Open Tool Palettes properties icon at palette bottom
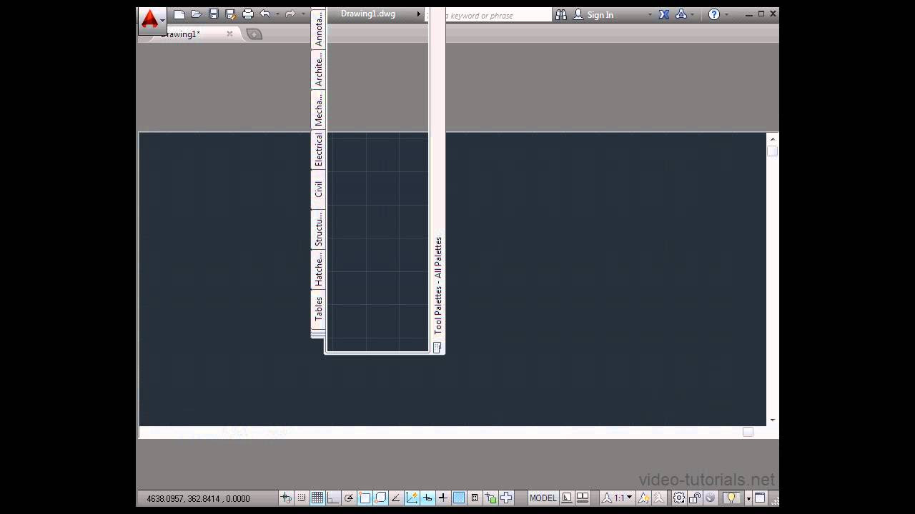 tap(437, 348)
